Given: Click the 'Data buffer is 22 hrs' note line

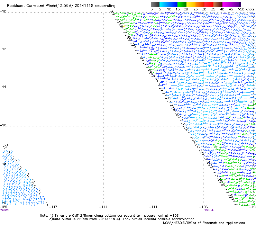Looking at the screenshot, I should tap(122, 219).
